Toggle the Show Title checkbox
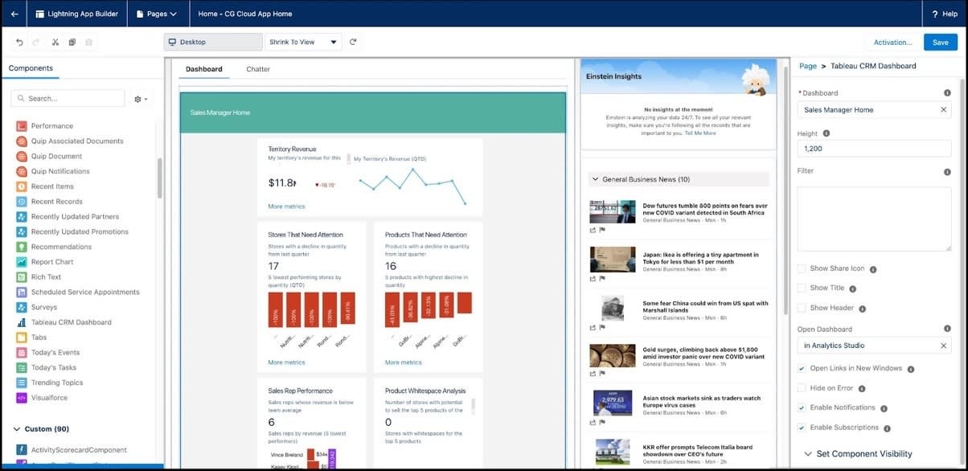 coord(802,288)
